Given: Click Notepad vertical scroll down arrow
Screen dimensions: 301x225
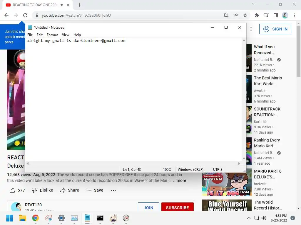Looking at the screenshot, I should pos(244,158).
